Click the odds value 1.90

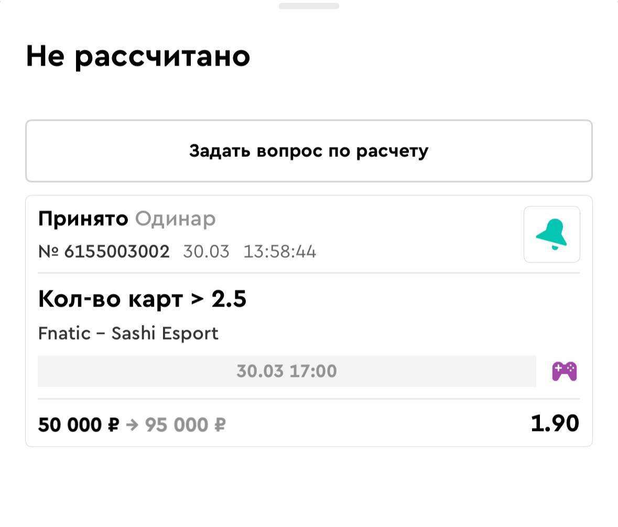point(555,423)
